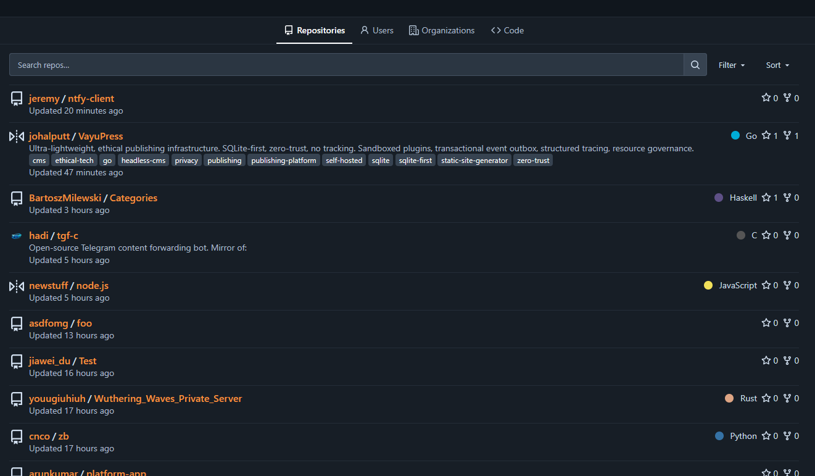Click the repository icon beside cnco / zb
This screenshot has height=476, width=815.
click(17, 436)
